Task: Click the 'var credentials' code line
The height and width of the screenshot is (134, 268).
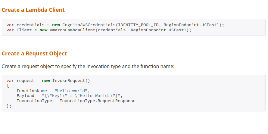Action: point(115,25)
